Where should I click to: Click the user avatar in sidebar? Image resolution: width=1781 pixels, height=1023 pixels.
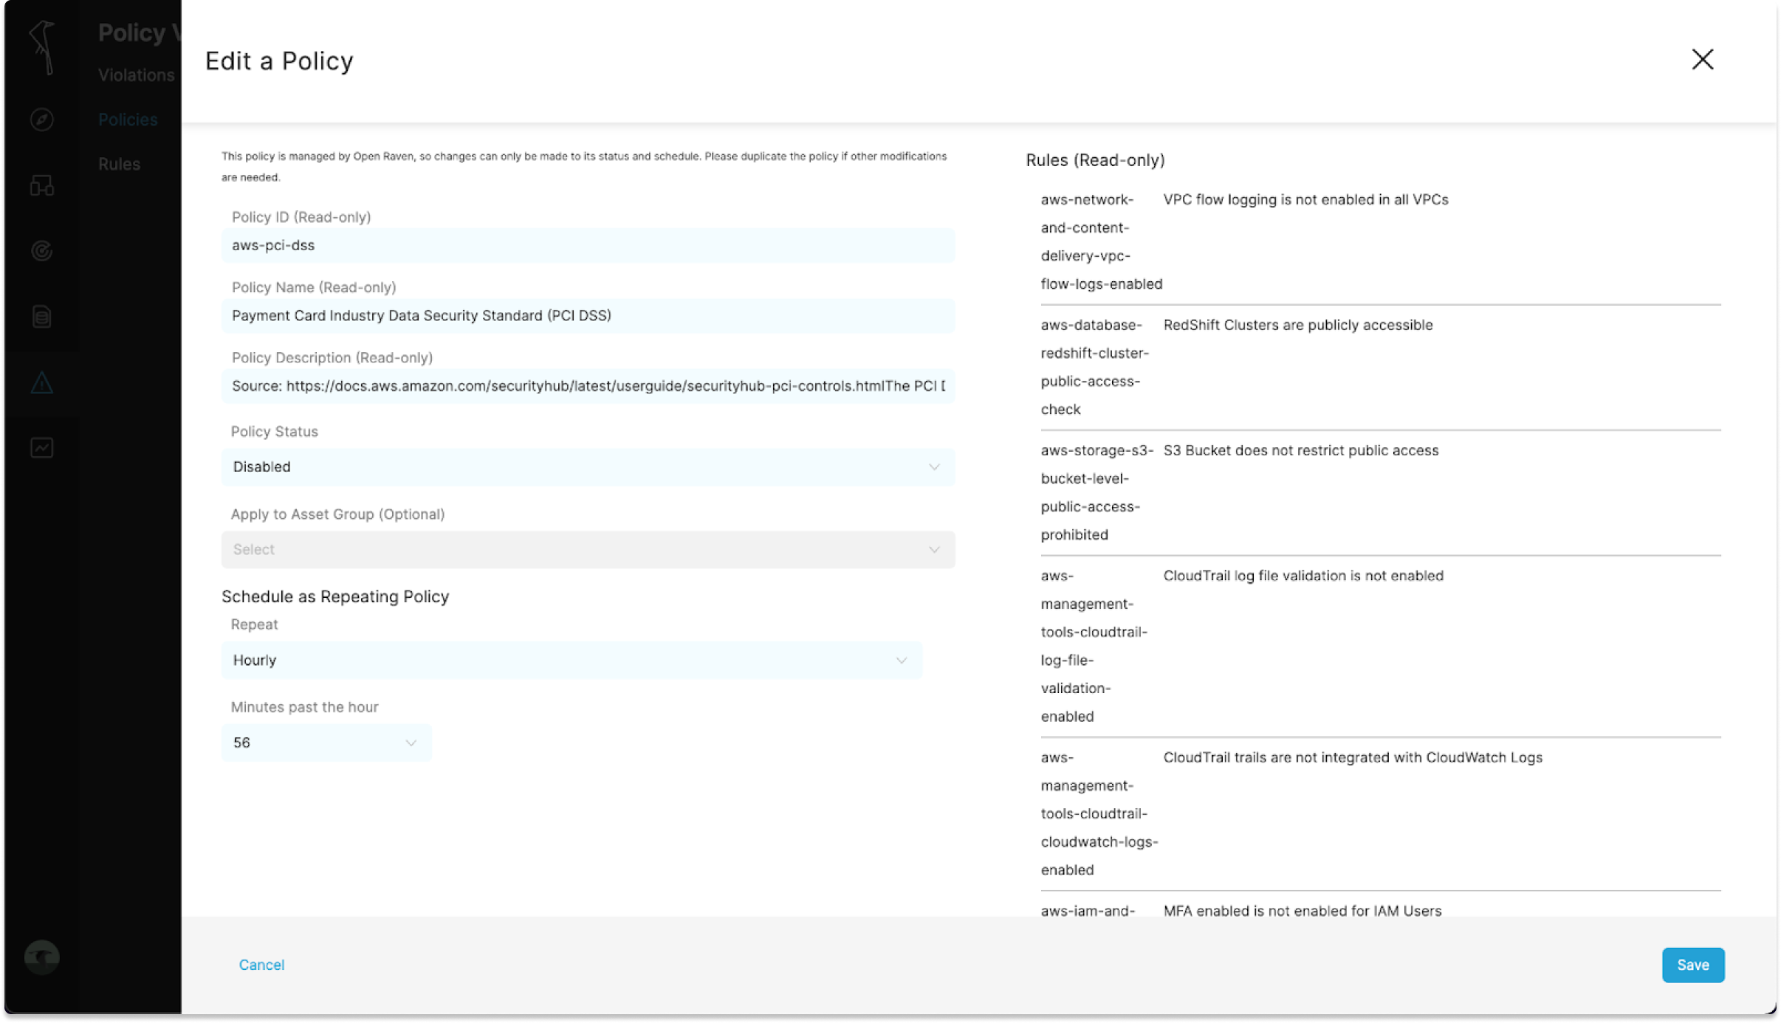[42, 957]
